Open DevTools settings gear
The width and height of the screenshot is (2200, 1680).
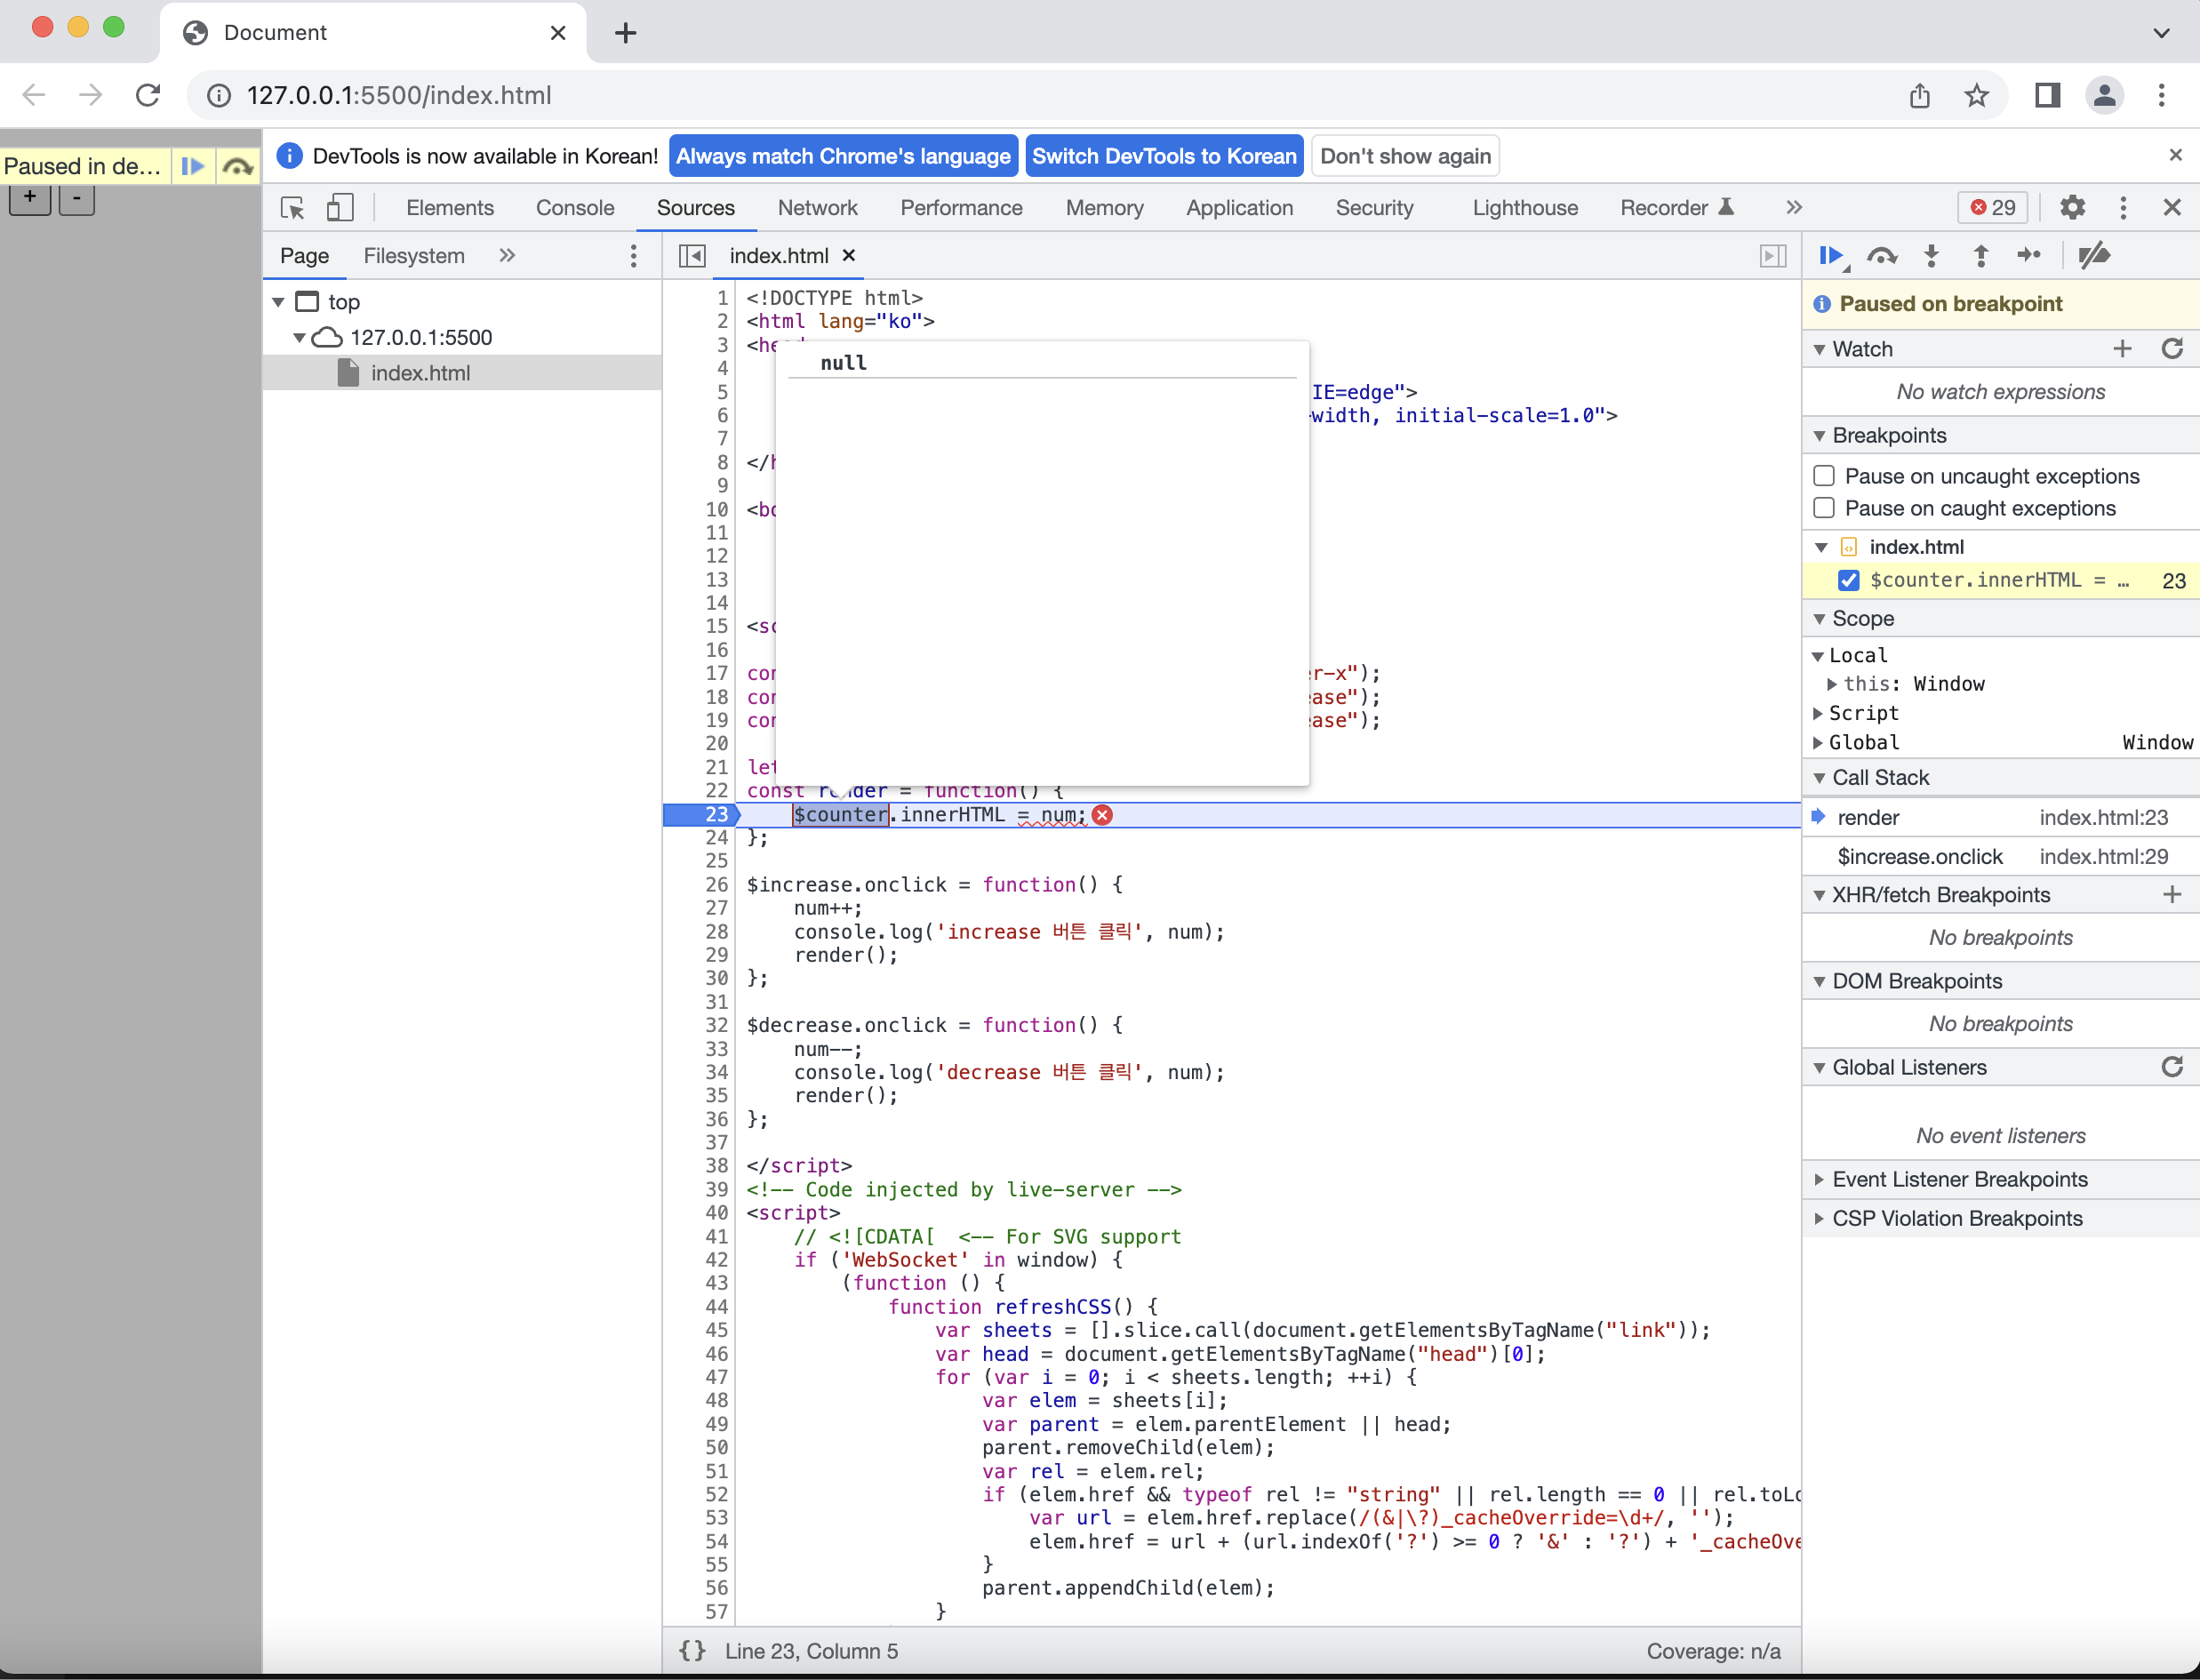pos(2072,208)
